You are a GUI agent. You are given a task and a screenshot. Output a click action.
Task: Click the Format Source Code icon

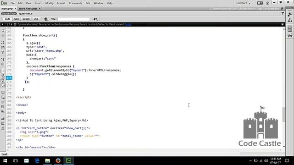point(3,128)
